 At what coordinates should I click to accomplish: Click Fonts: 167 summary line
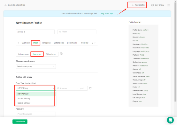(x=136, y=87)
